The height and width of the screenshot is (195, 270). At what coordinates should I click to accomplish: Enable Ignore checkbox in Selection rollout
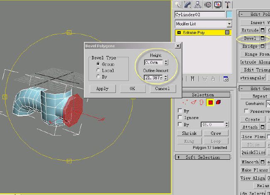(x=180, y=117)
